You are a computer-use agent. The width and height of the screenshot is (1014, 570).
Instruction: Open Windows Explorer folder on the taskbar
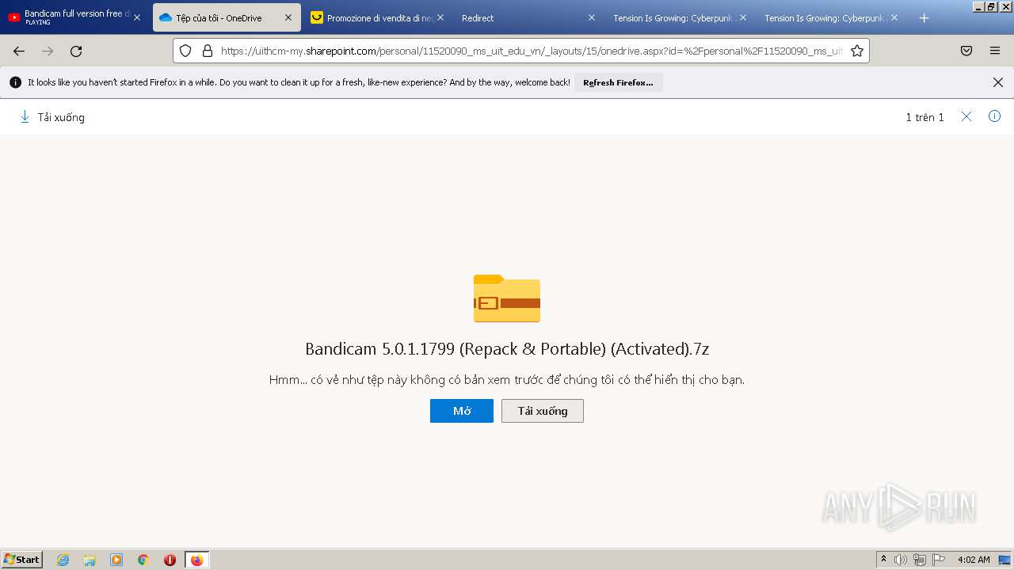tap(90, 560)
